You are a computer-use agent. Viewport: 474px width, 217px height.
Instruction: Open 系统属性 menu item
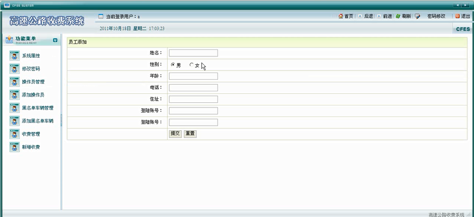[31, 56]
